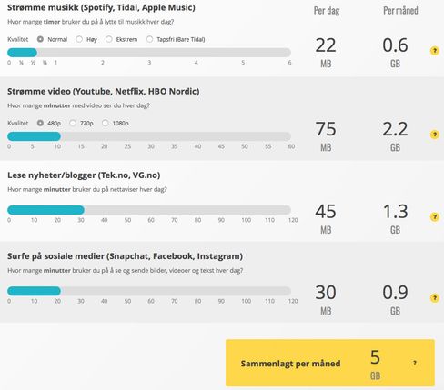Viewport: 444px width, 390px height.
Task: Set music slider to 3 hours
Action: pyautogui.click(x=149, y=53)
